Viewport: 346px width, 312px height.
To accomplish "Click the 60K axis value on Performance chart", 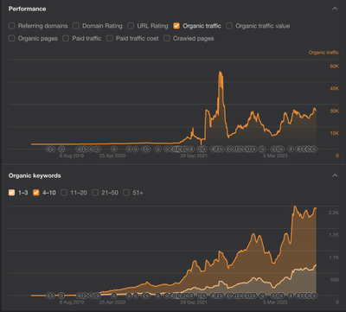I will pos(335,67).
